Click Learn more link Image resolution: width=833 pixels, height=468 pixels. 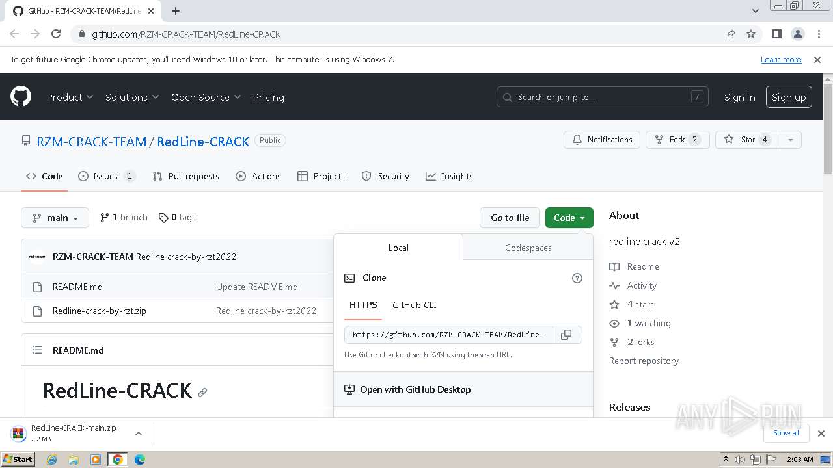pos(781,59)
